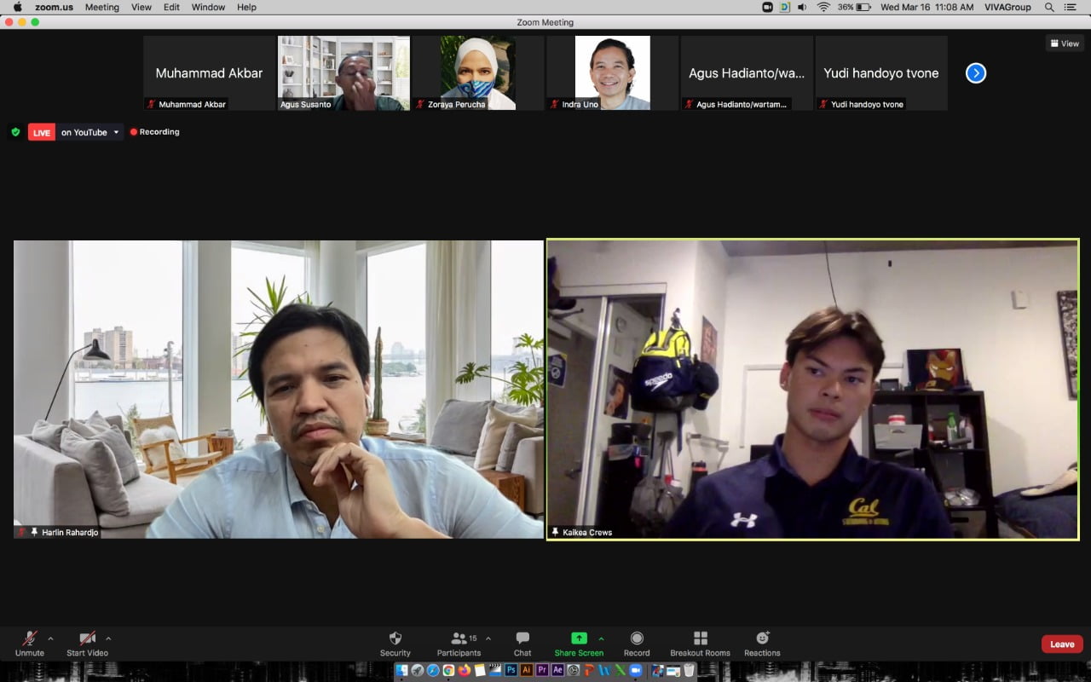Click the red Leave button
The image size is (1091, 682).
(1061, 644)
